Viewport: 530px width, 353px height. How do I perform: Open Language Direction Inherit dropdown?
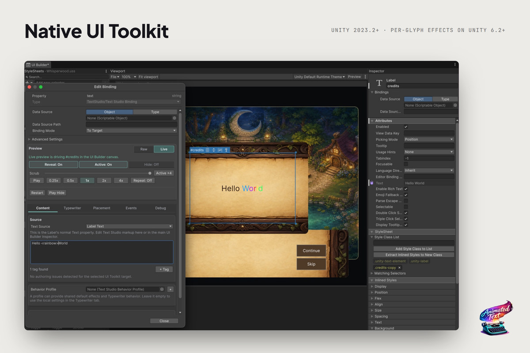pyautogui.click(x=429, y=170)
